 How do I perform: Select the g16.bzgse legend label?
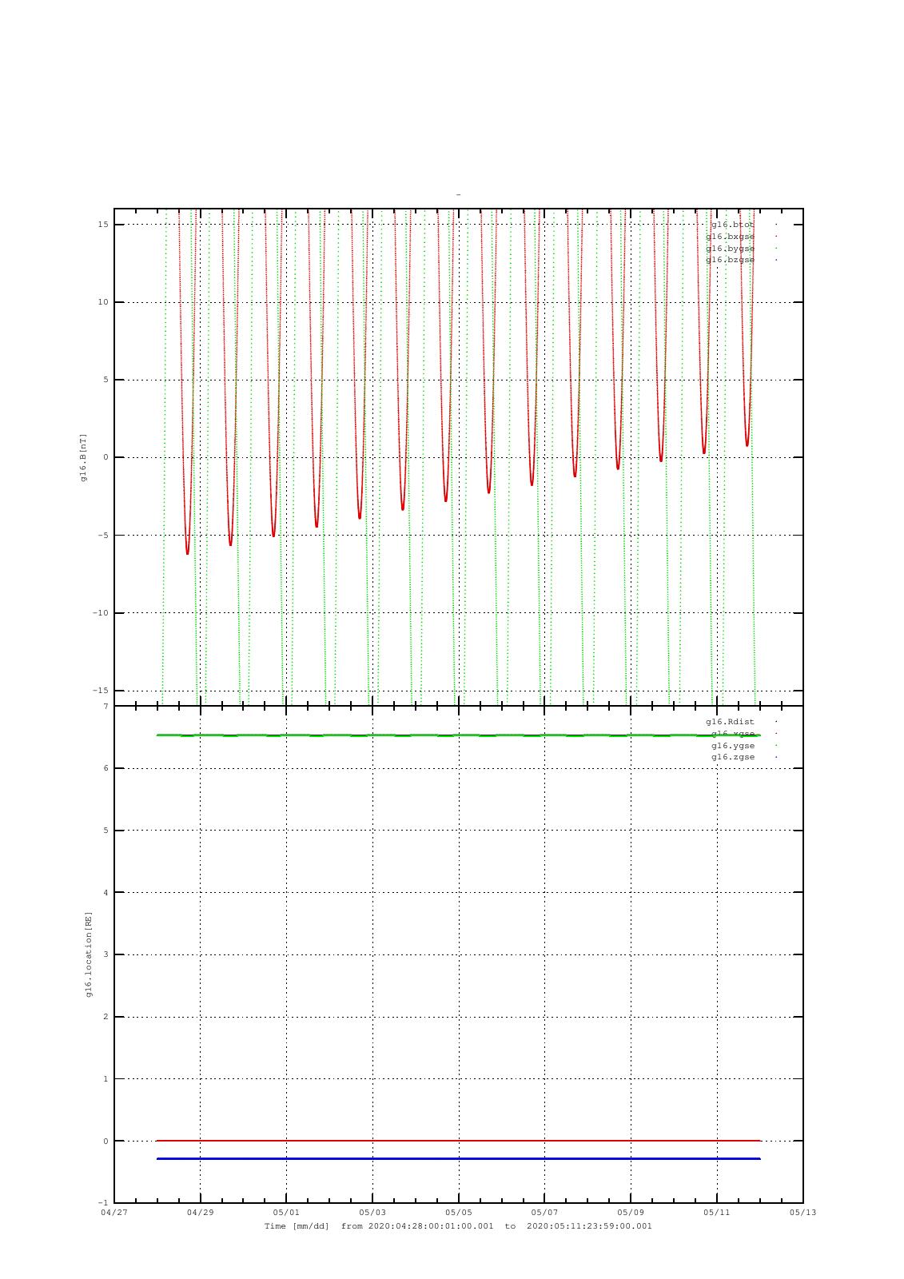(731, 260)
